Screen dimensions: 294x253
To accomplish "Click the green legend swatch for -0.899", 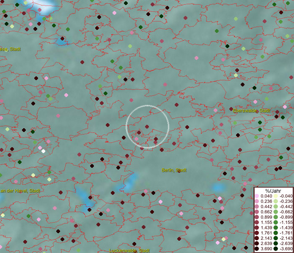I will 276,217.
